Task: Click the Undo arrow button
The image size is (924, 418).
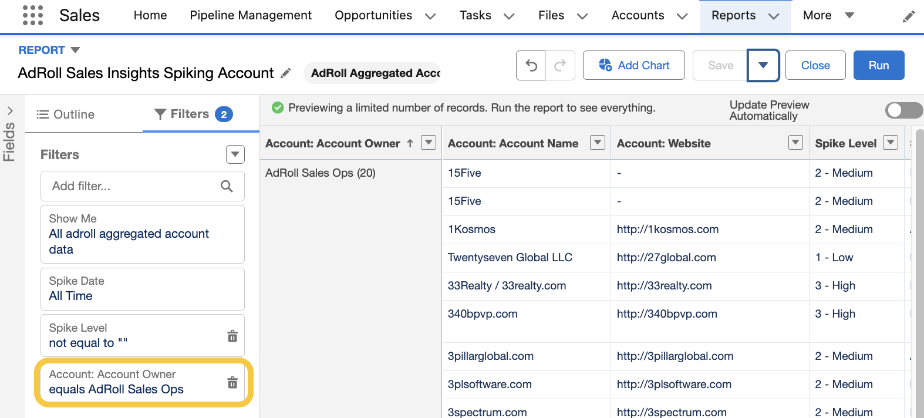Action: coord(531,65)
